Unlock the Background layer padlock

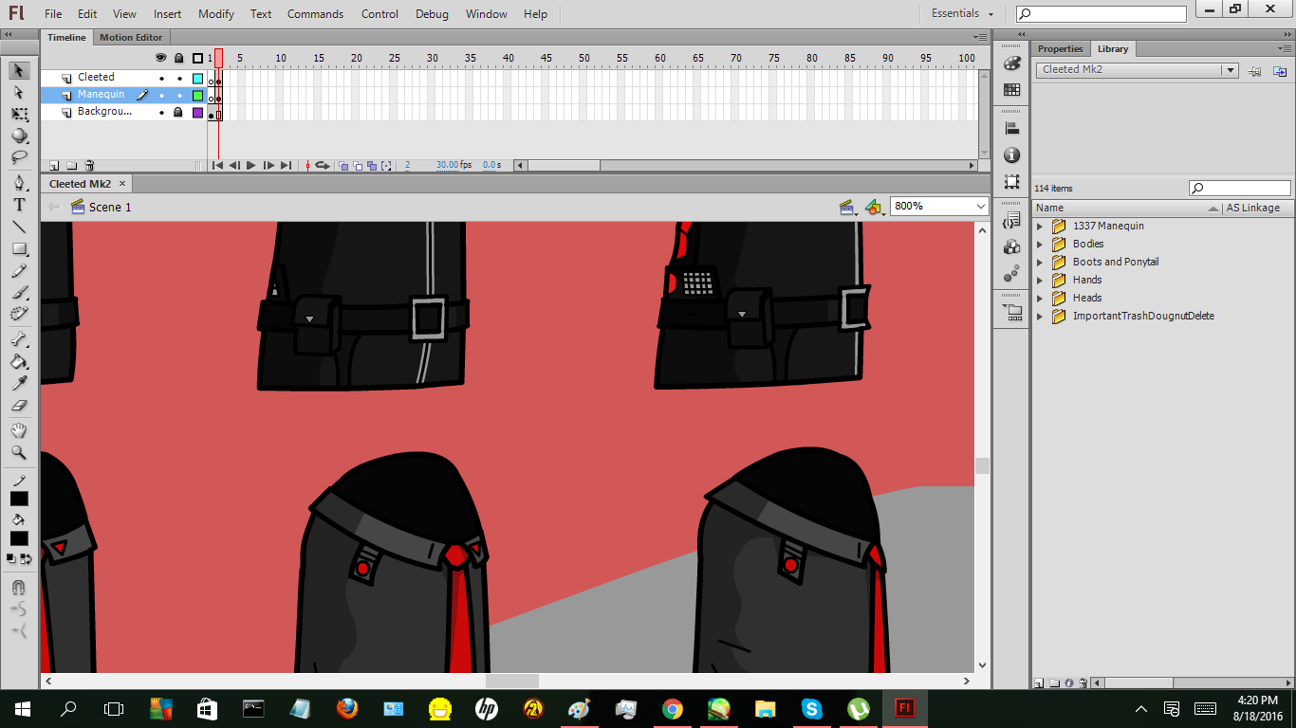click(178, 112)
